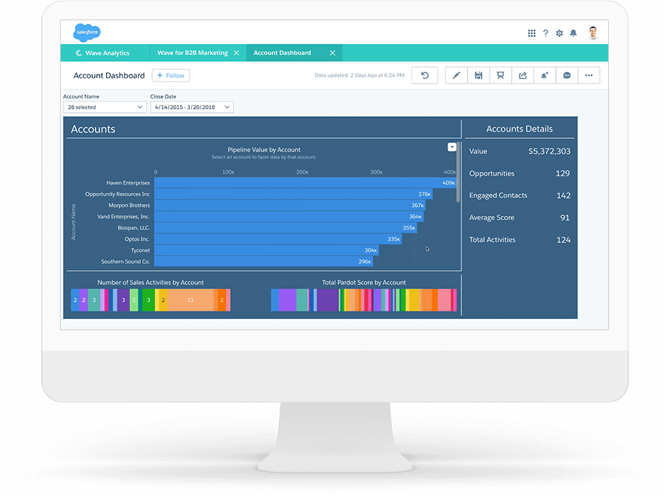Click the Total Pardot Score by Account title
The width and height of the screenshot is (664, 496).
[x=364, y=282]
